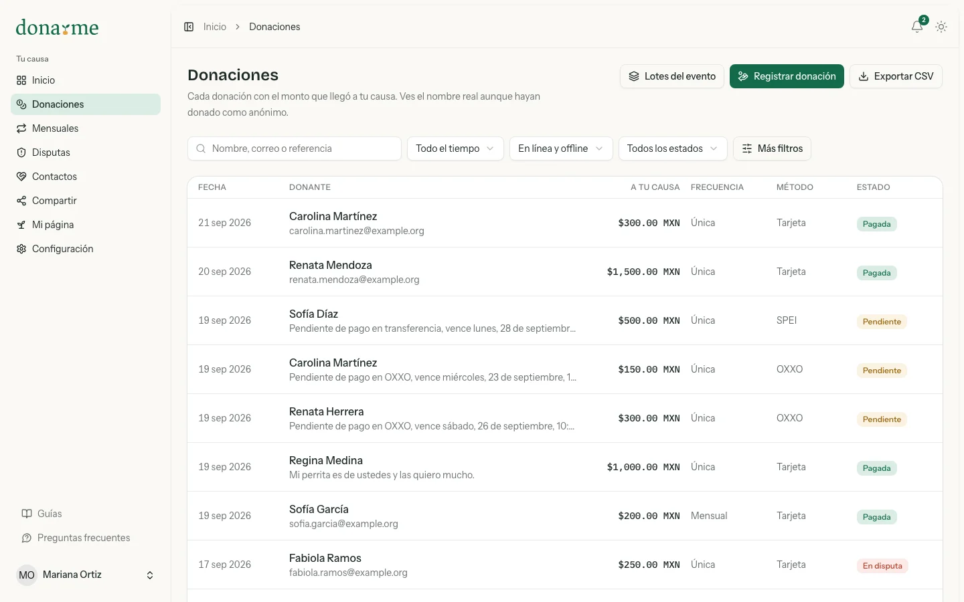Click the Mi página sprout icon
The image size is (964, 602).
(x=21, y=225)
